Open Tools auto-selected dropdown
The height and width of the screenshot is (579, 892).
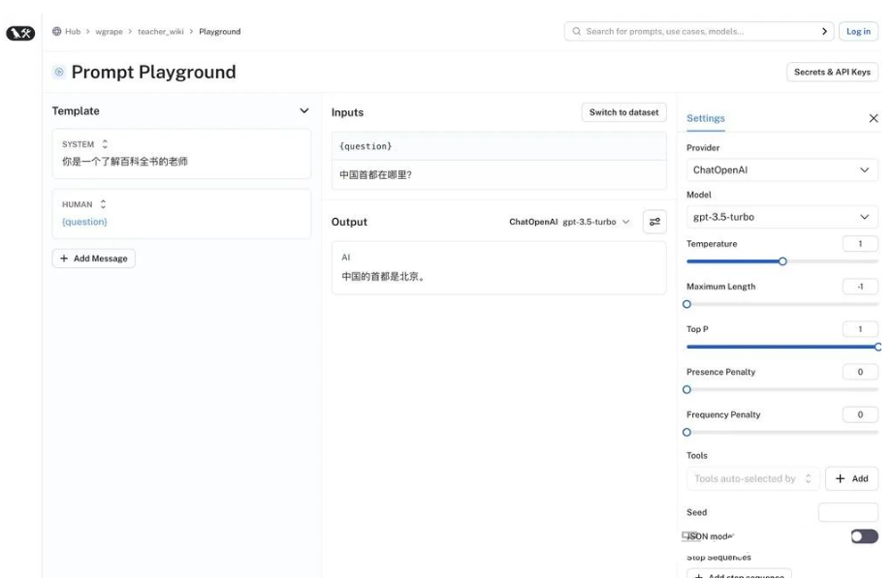[x=752, y=478]
